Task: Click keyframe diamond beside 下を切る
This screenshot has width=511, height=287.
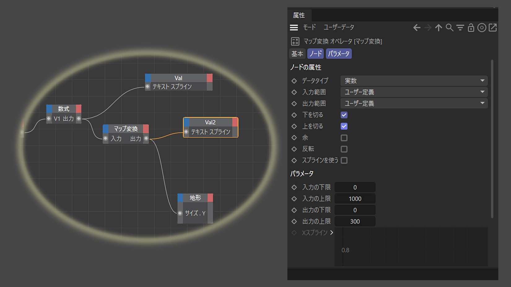Action: point(294,115)
